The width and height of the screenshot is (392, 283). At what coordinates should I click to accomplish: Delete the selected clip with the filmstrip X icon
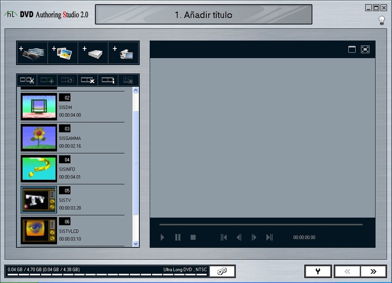(x=88, y=80)
